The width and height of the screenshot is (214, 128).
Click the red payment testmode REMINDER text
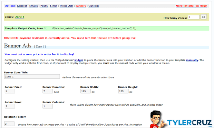70,38
